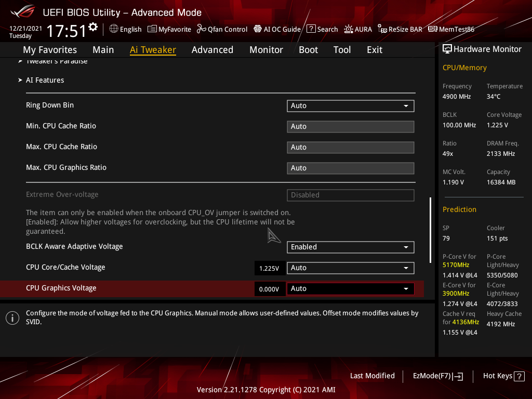Click the 4900 MHz Frequency value
Image resolution: width=532 pixels, height=399 pixels.
456,97
